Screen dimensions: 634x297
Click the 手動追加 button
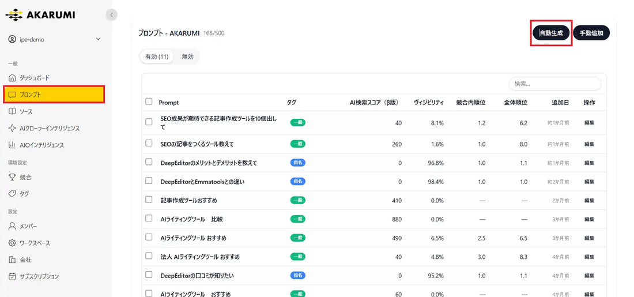pos(591,33)
